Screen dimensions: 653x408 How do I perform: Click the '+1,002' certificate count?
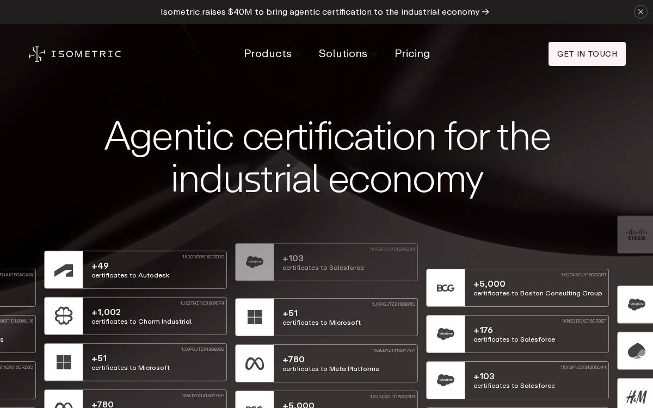click(x=106, y=312)
